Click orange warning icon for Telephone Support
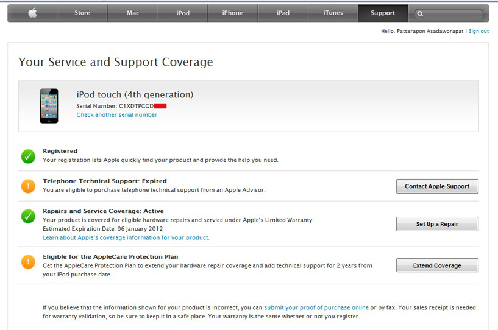Image resolution: width=498 pixels, height=330 pixels. pyautogui.click(x=28, y=186)
